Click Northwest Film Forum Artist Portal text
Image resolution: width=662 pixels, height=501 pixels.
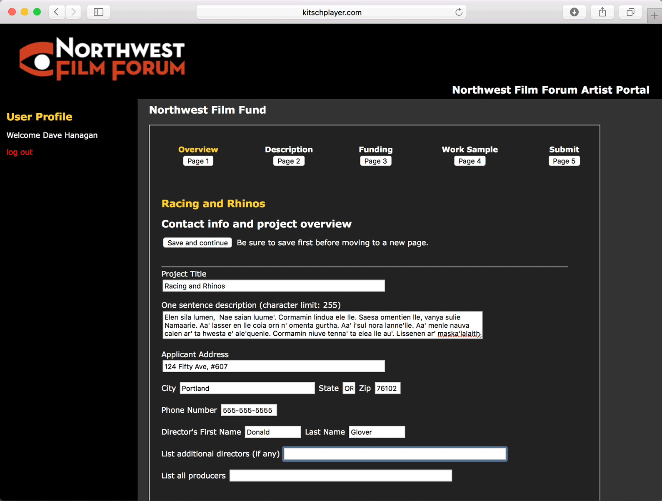pos(551,90)
